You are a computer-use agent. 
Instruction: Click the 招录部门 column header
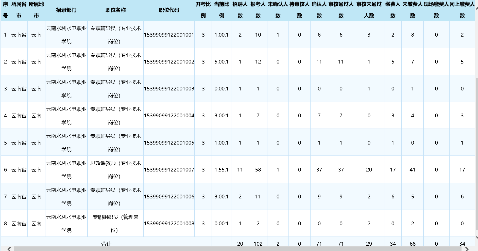66,10
